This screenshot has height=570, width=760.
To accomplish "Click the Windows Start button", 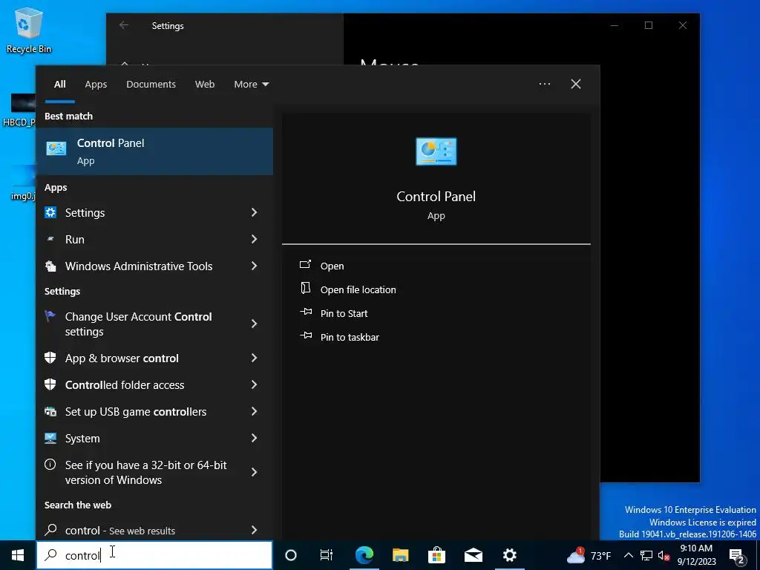I will pos(18,555).
